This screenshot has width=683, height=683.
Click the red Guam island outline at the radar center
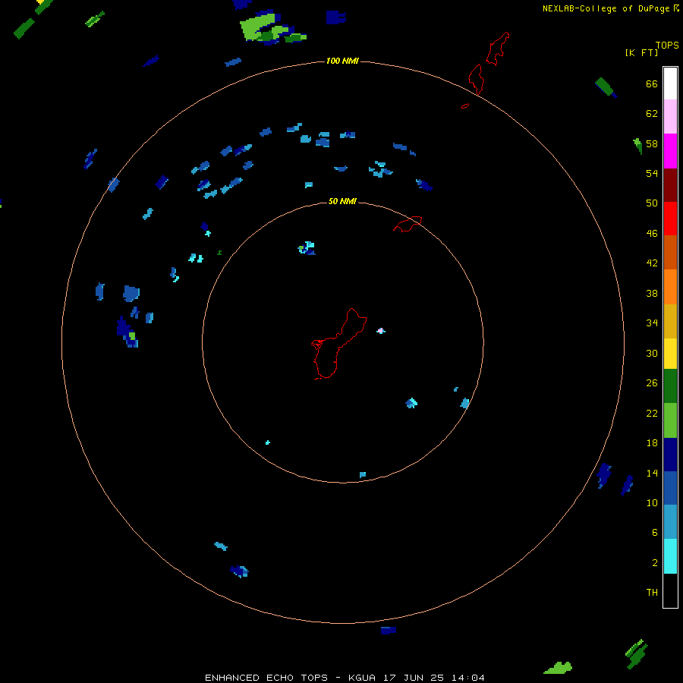pos(339,344)
